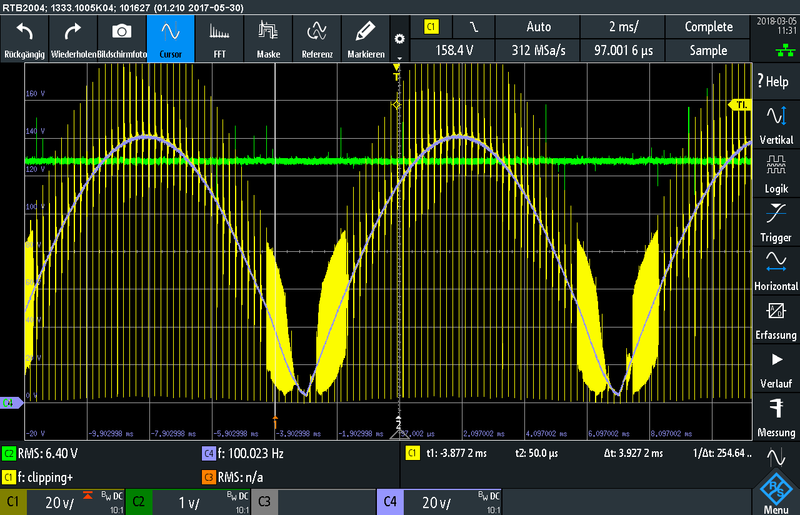Click the 97.001 6 µs trigger offset
This screenshot has height=515, width=800.
[x=623, y=50]
